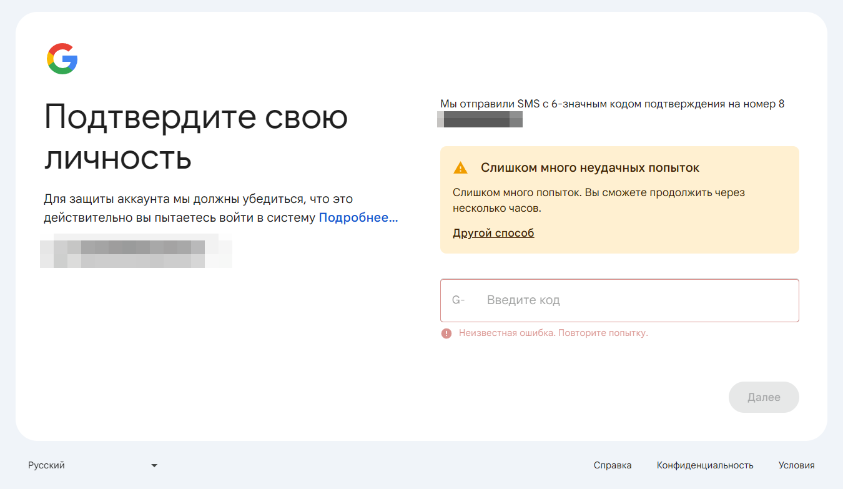Click the Google logo
The height and width of the screenshot is (489, 843).
click(62, 59)
